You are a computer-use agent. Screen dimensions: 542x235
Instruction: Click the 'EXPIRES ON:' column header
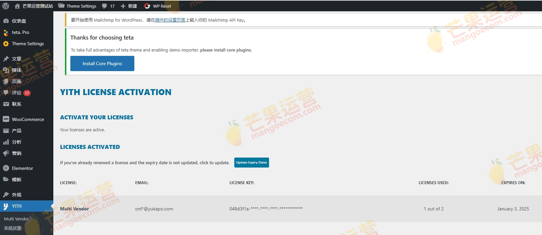point(513,183)
